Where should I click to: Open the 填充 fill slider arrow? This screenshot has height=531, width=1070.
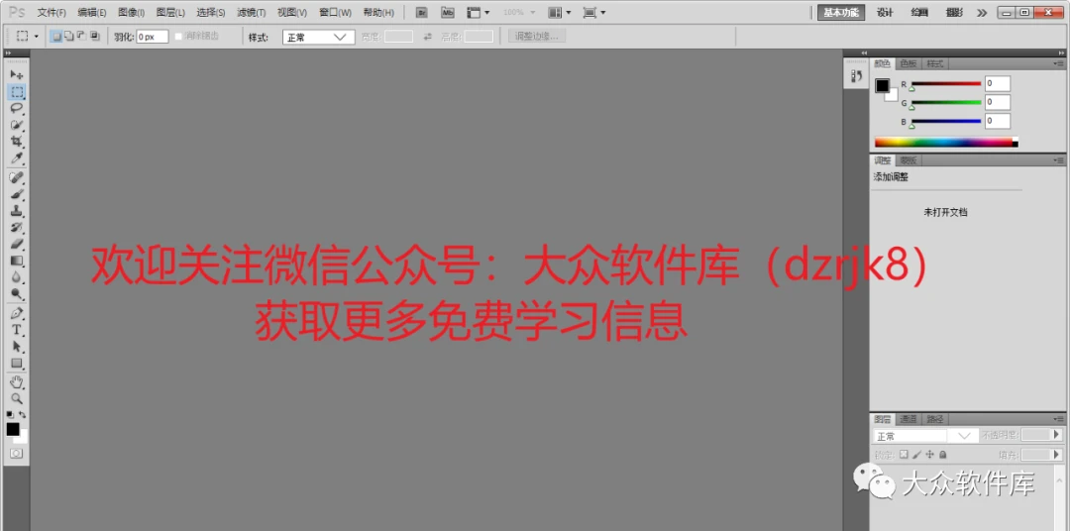pyautogui.click(x=1056, y=455)
